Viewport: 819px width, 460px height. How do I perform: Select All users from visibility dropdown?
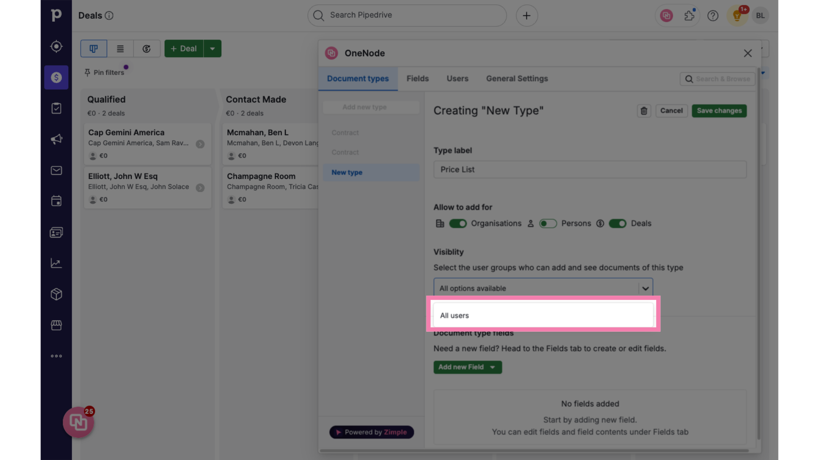click(543, 315)
